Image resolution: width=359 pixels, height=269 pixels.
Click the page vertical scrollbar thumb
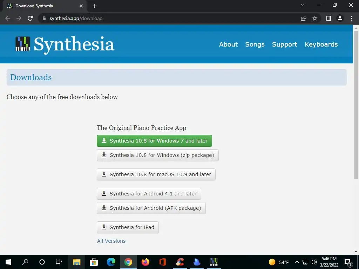(x=356, y=105)
